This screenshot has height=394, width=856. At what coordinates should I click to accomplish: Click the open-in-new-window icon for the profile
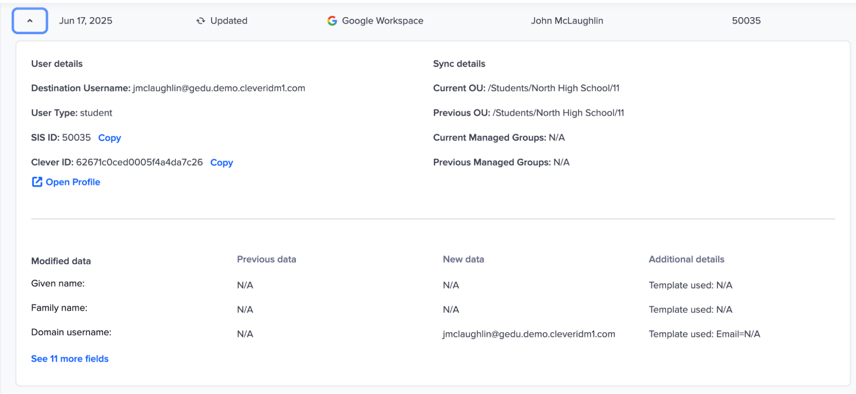click(37, 182)
